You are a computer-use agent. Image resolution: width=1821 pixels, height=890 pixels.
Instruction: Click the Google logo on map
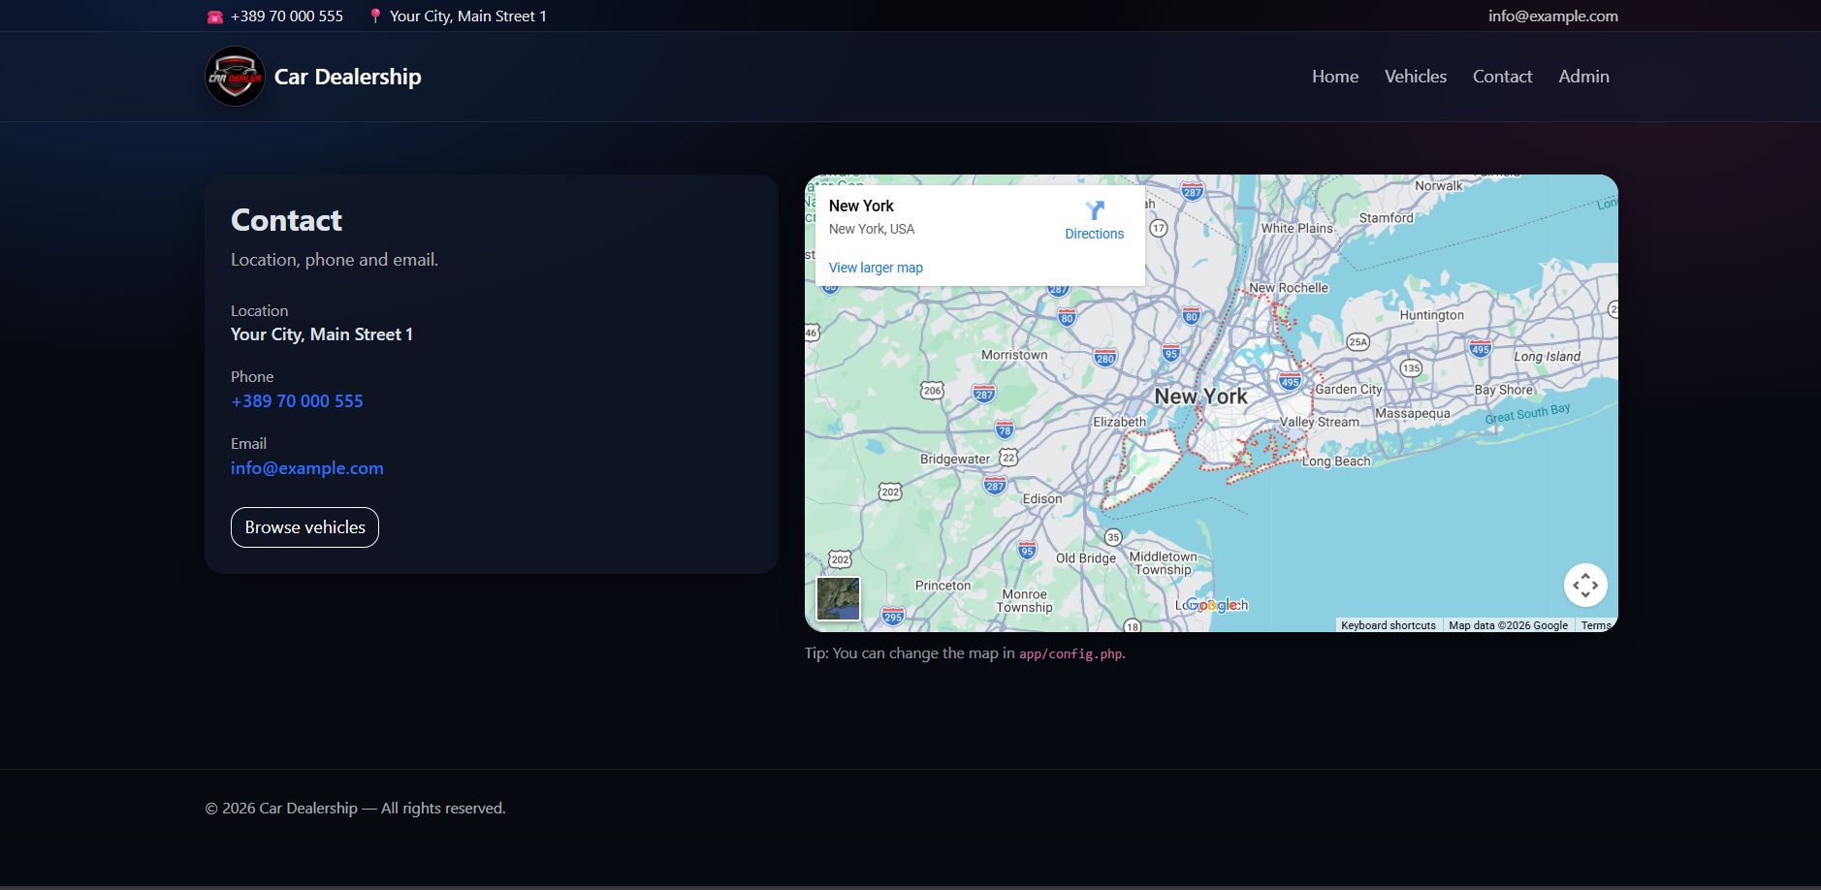point(1212,605)
